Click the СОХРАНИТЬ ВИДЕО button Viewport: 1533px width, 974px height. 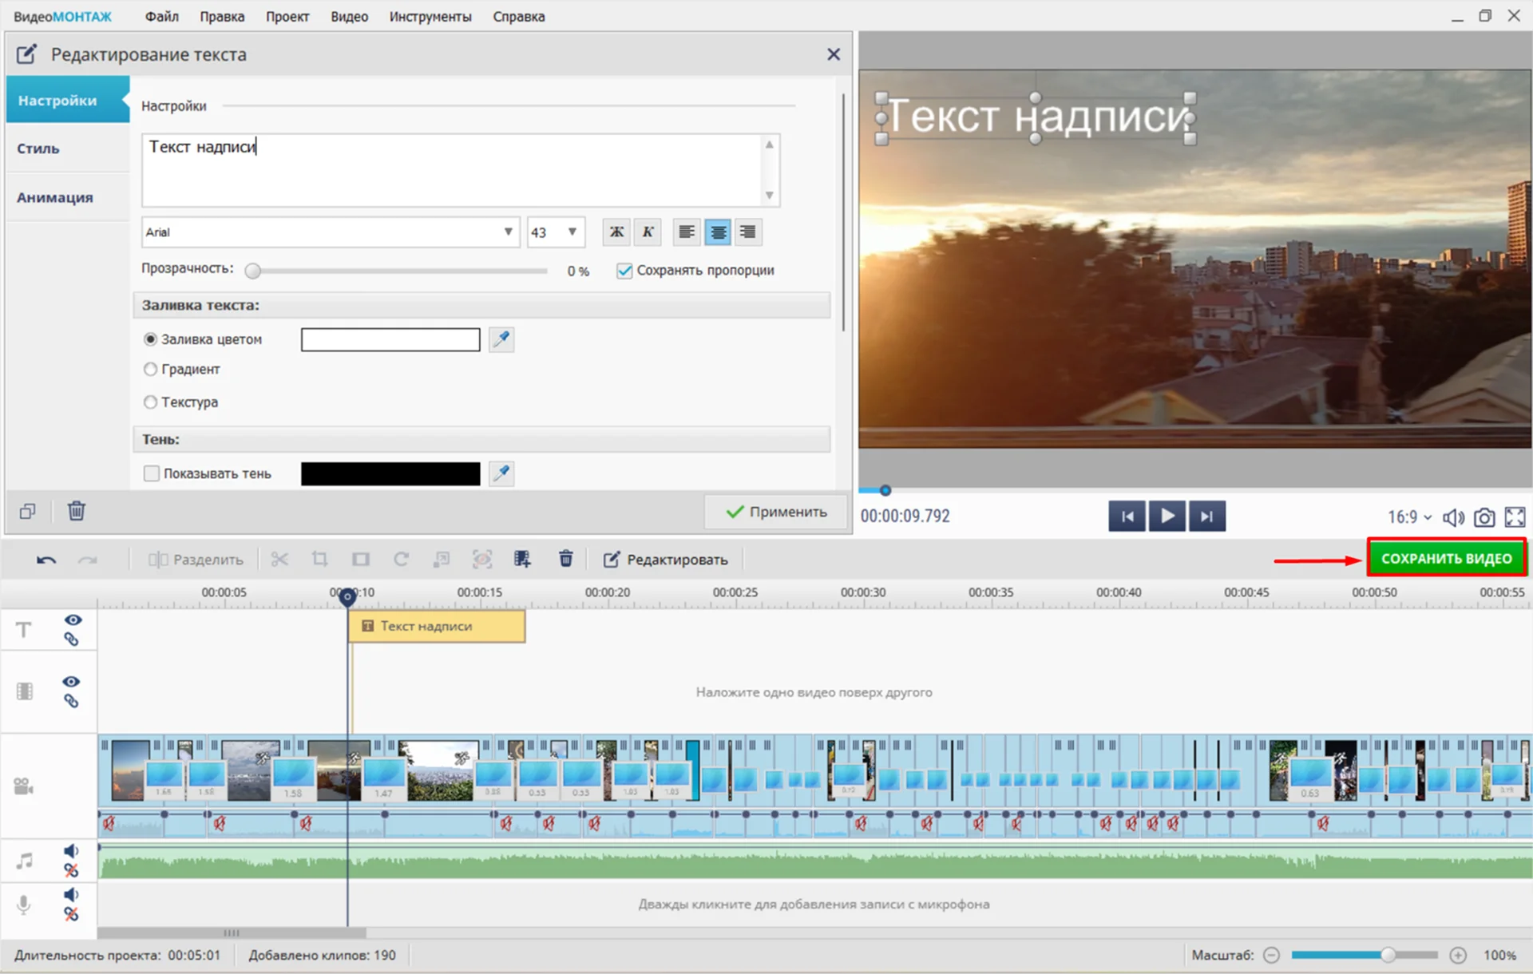[1446, 559]
